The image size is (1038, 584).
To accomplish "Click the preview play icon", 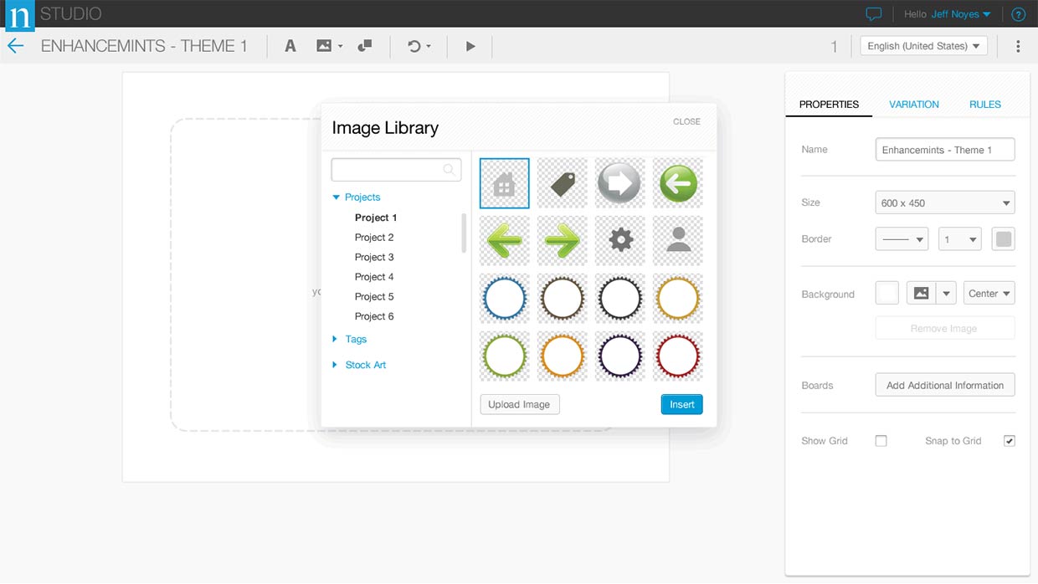I will 470,46.
